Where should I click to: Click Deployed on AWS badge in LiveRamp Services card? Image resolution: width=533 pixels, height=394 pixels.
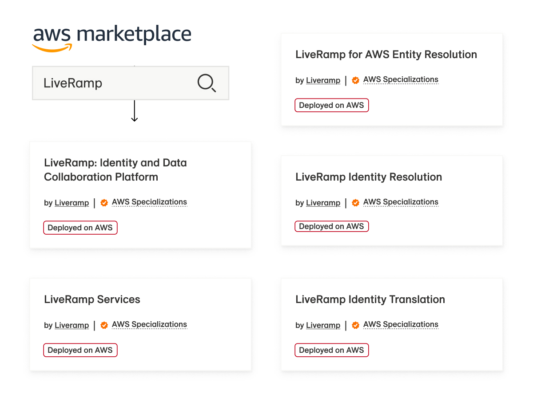[80, 350]
